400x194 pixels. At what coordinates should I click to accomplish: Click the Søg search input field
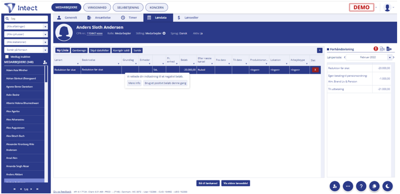tap(26, 19)
